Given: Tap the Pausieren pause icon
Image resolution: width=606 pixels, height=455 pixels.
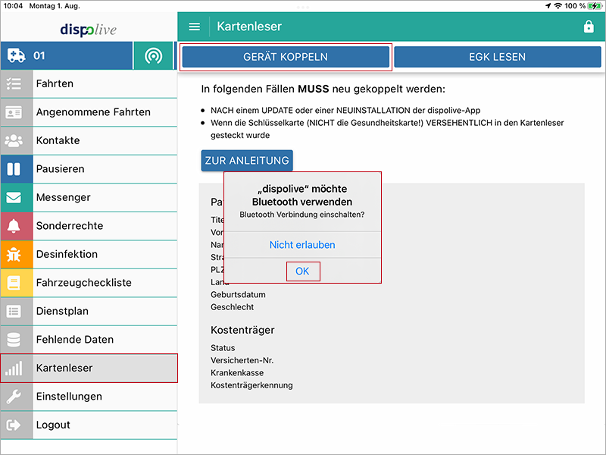Looking at the screenshot, I should (14, 169).
